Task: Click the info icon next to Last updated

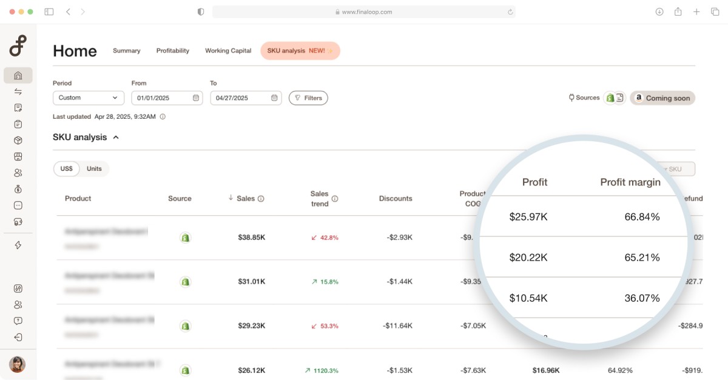Action: [163, 116]
